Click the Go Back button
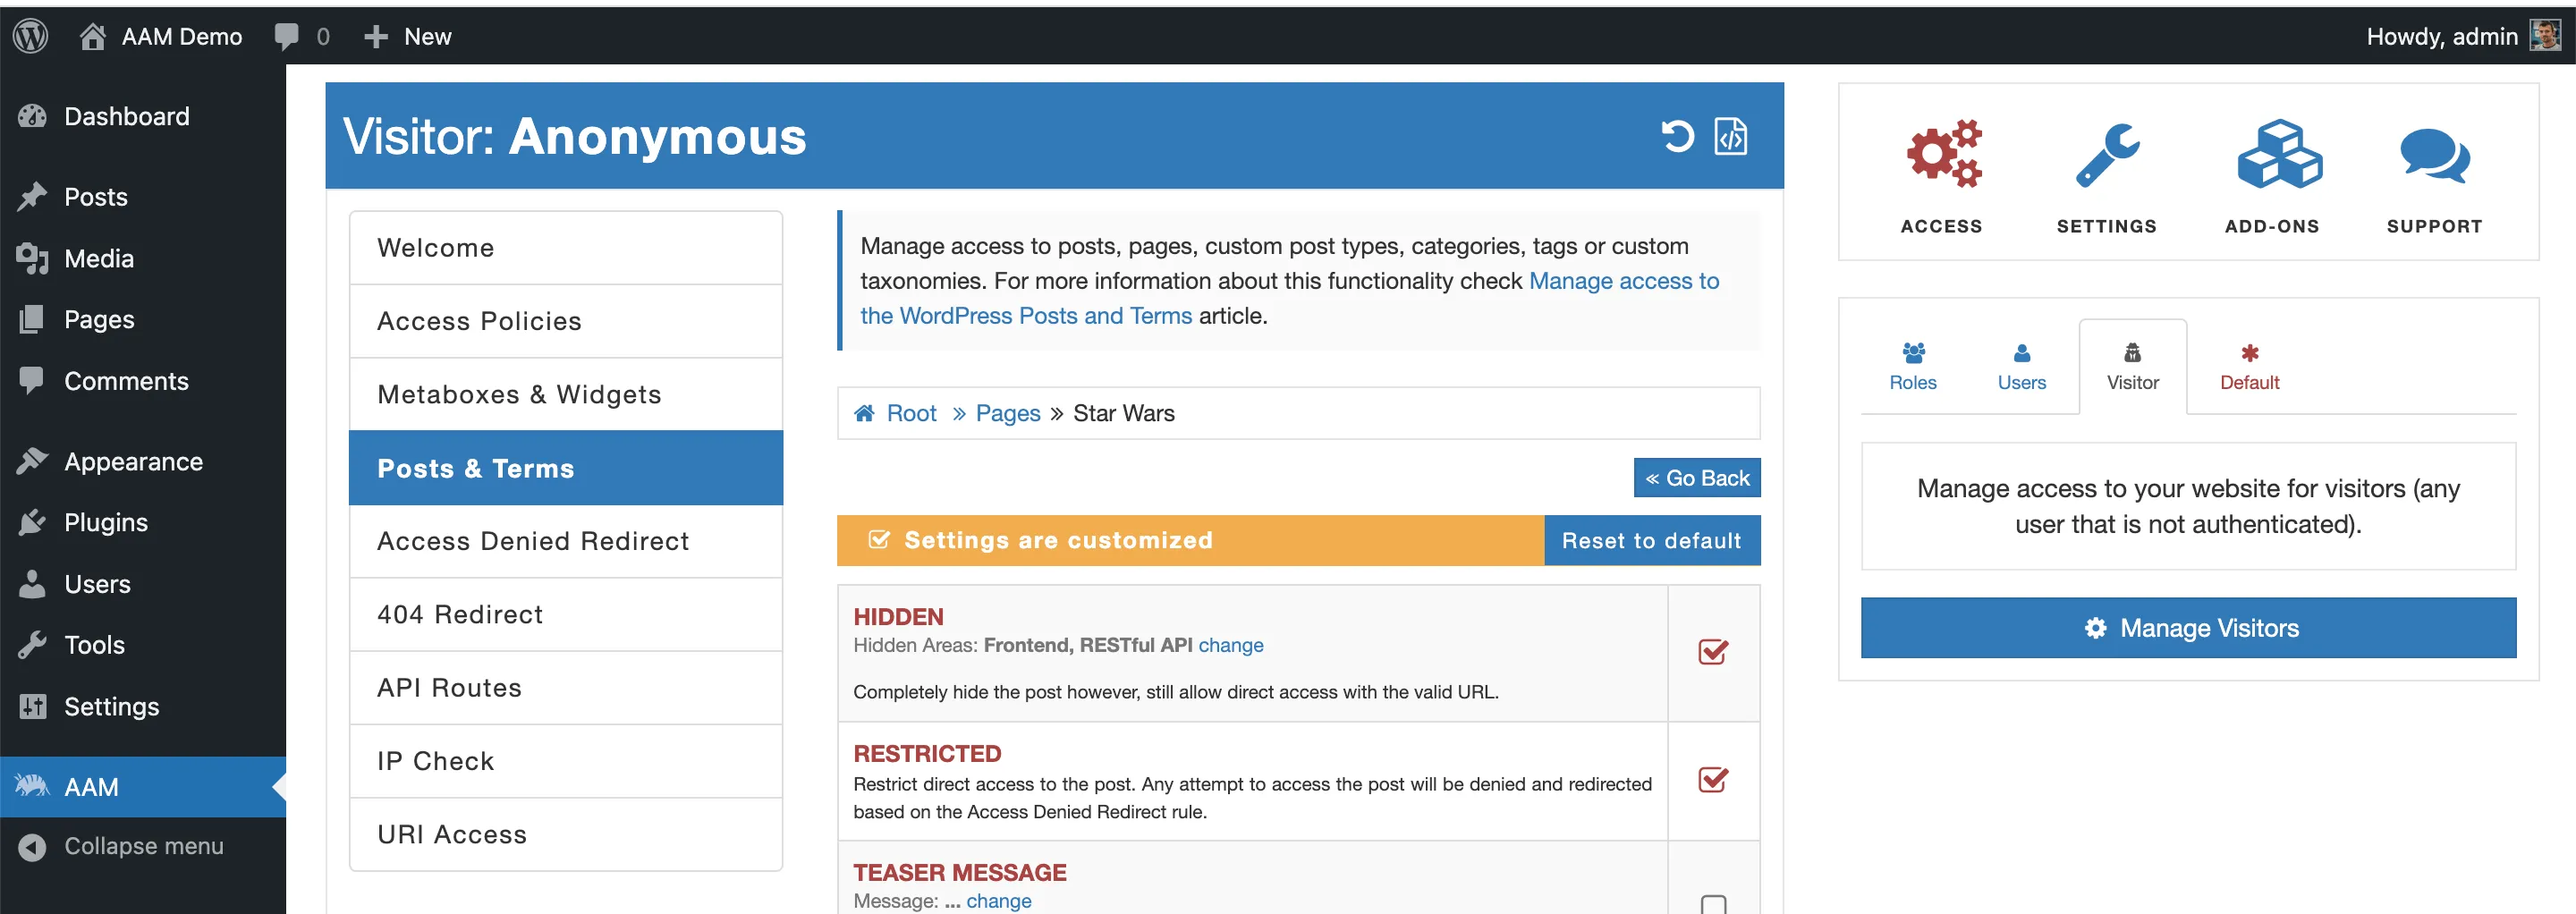Viewport: 2576px width, 914px height. [1697, 478]
